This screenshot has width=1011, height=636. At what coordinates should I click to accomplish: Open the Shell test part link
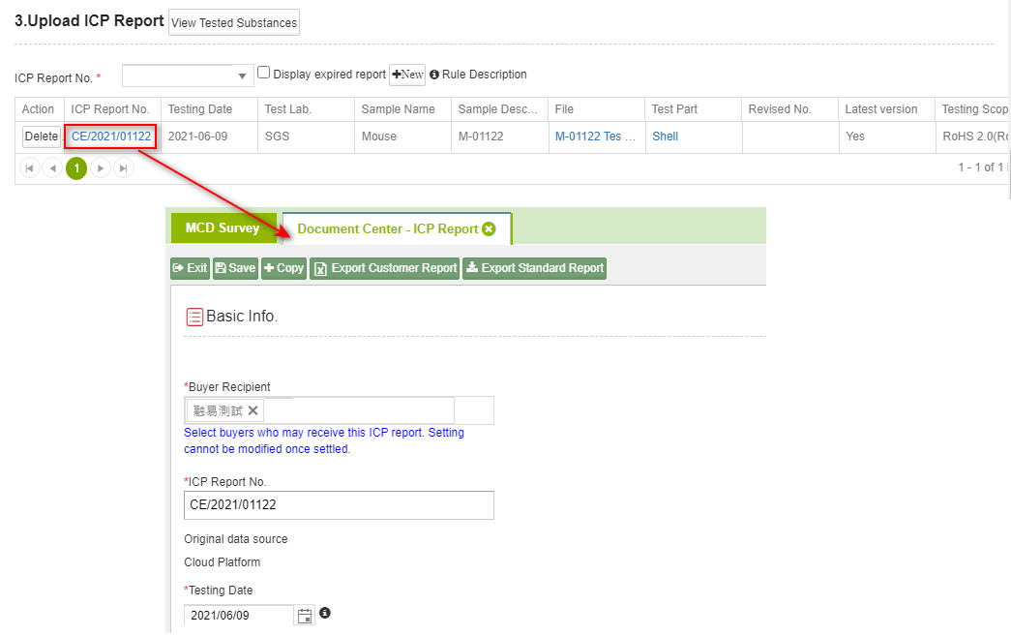point(665,136)
